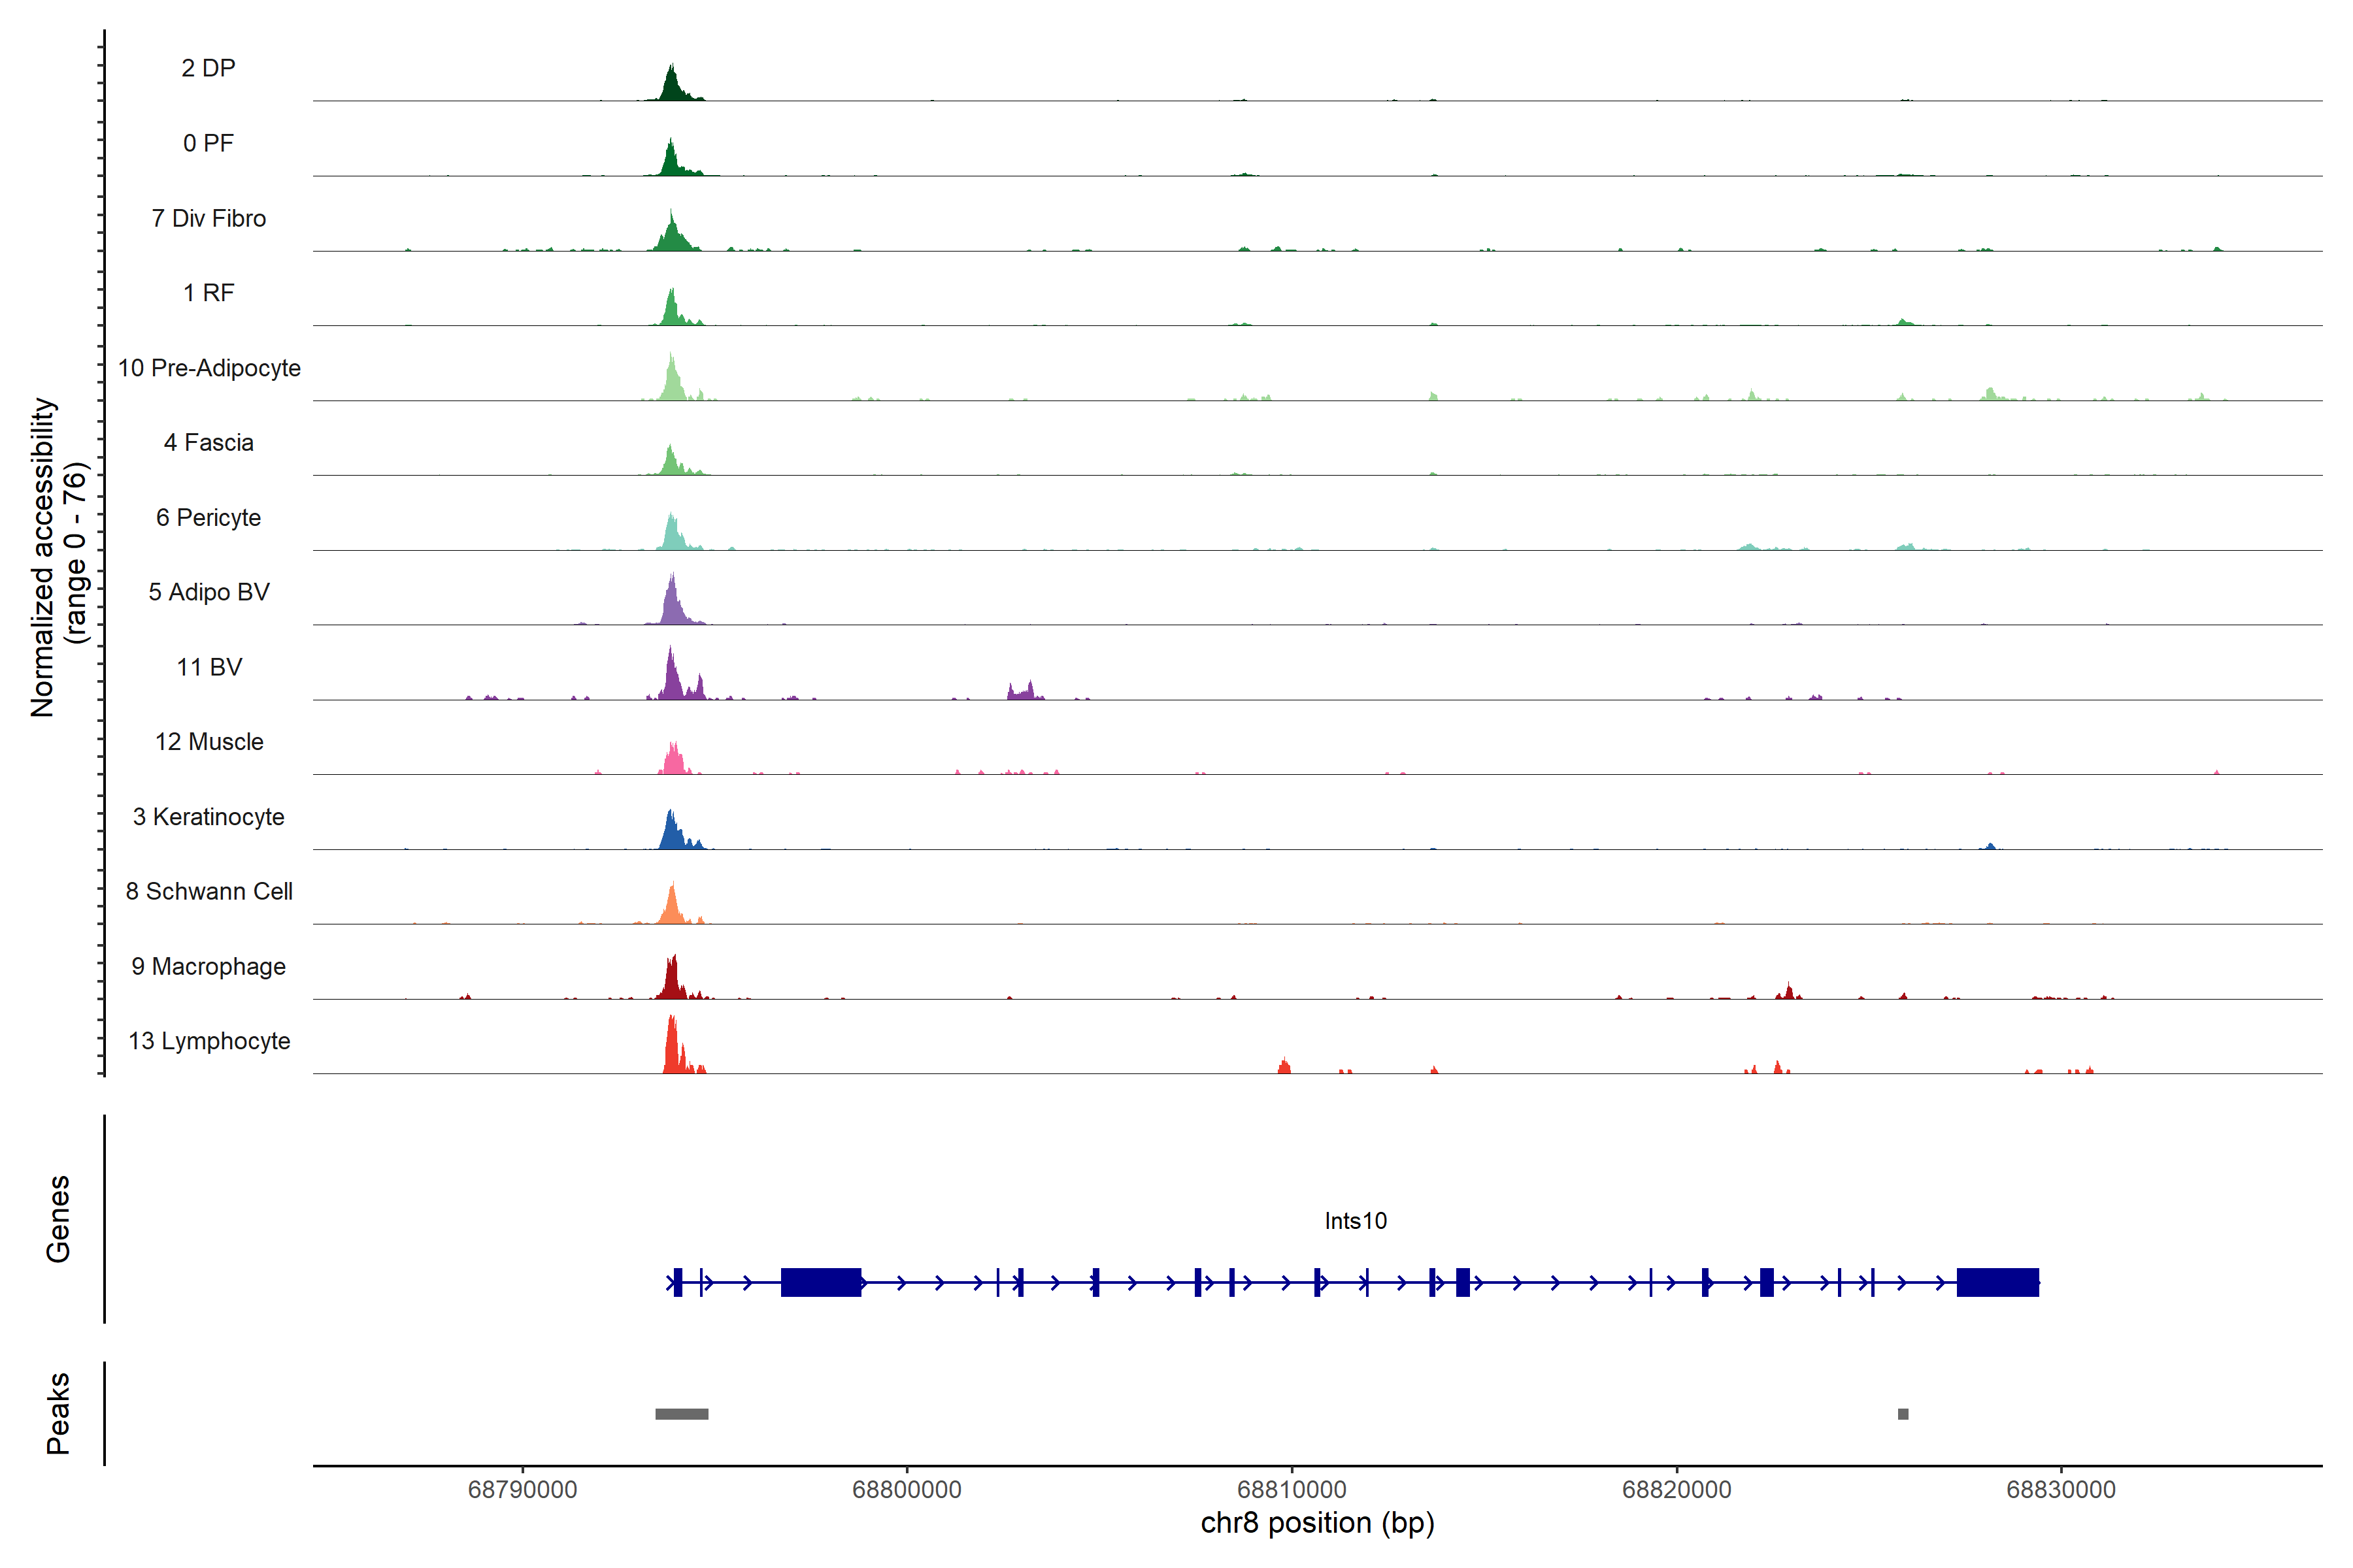Click the small gray peak marker
The image size is (2353, 1568).
[x=1903, y=1414]
